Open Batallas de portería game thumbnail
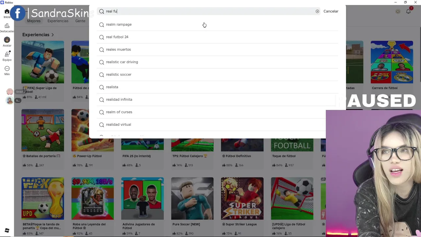The image size is (421, 237). tap(43, 130)
